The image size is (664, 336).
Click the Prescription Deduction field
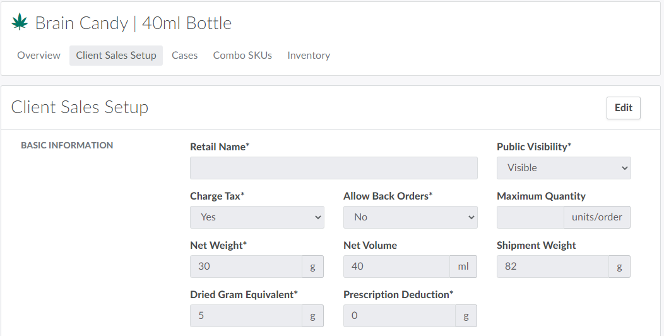coord(400,316)
